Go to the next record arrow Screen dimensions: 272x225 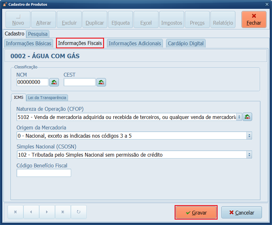tap(47, 212)
